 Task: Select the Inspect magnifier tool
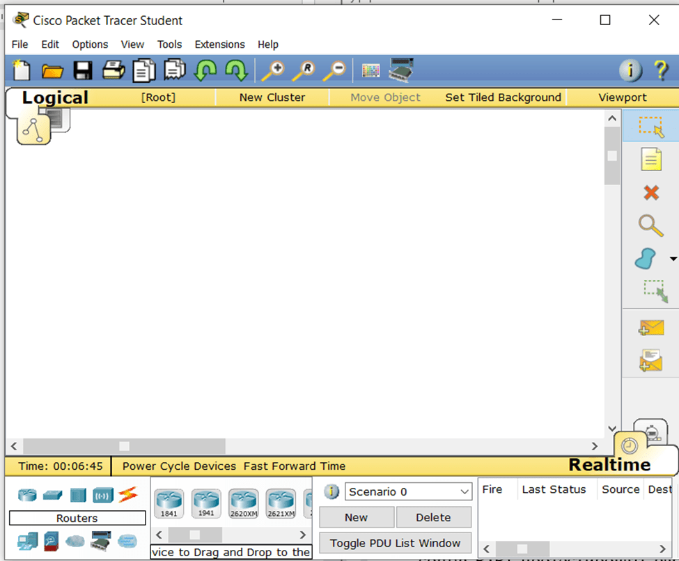[x=651, y=226]
